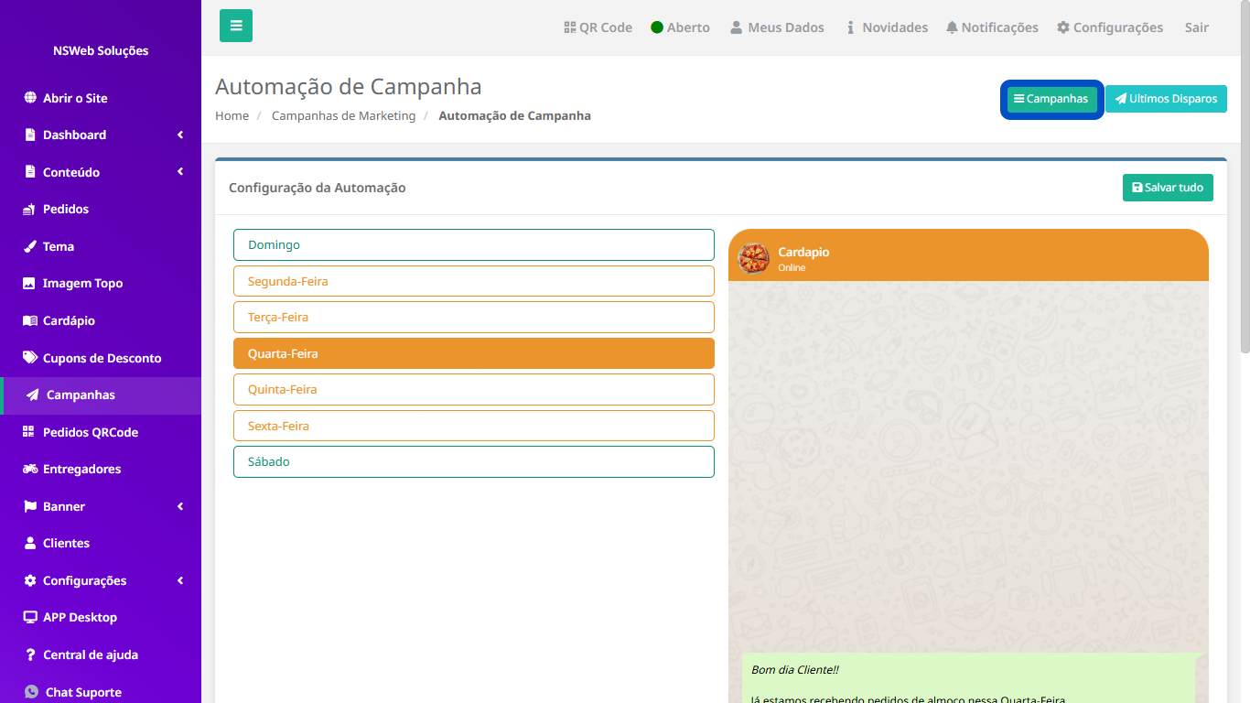Click the Automação de Campanha page heading

click(x=349, y=86)
